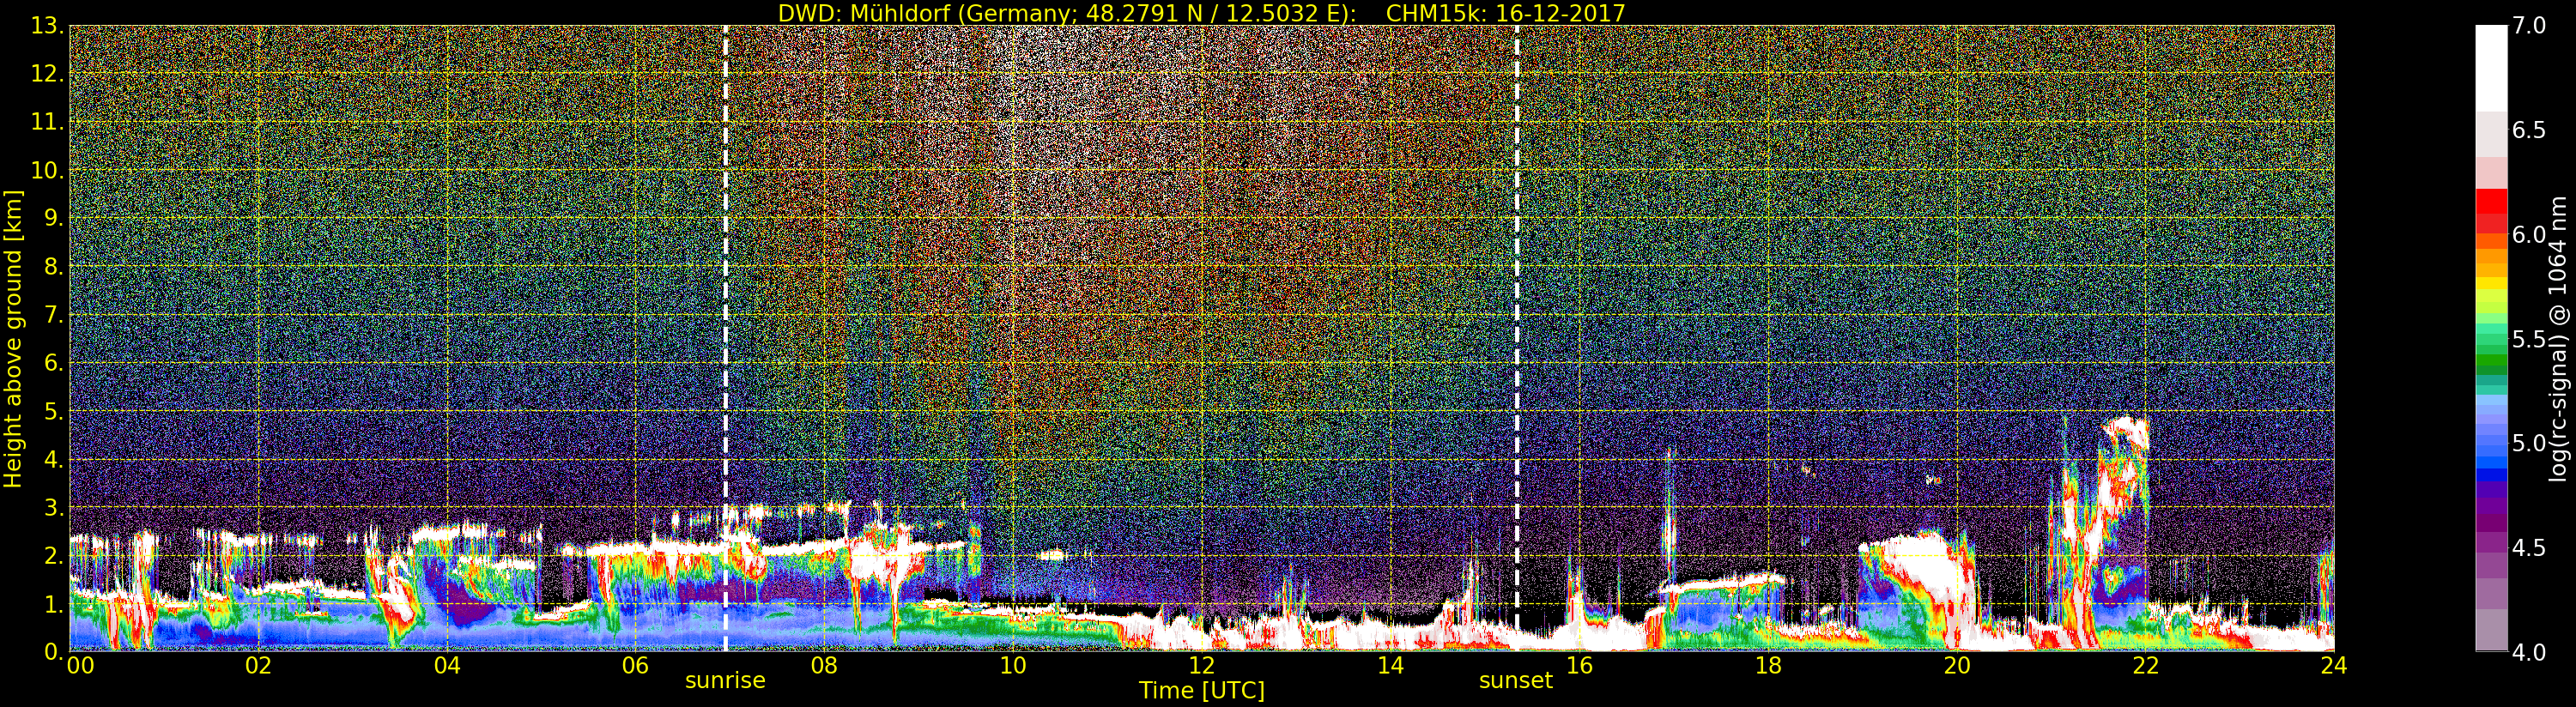Click the "DWD: Mühldorf (Germany; 48.2791 N / 12.5032 E)" title text
Screen dimensions: 2576x707
pyautogui.click(x=1067, y=13)
